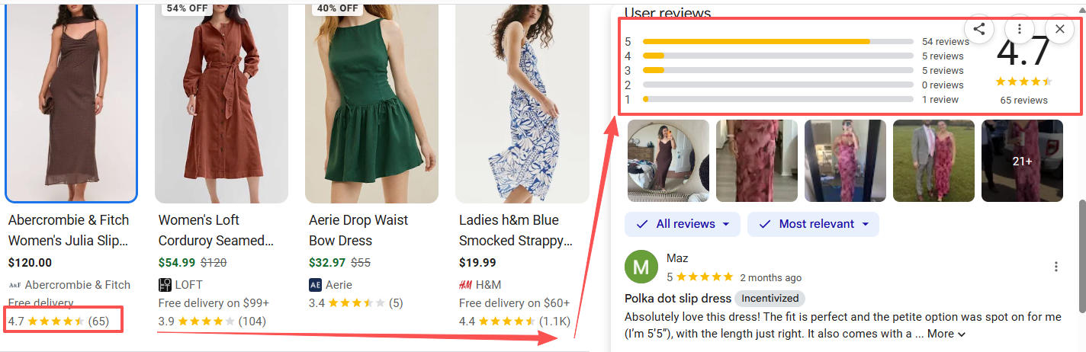The image size is (1086, 352).
Task: Click the 4-star rating bar row
Action: click(778, 56)
